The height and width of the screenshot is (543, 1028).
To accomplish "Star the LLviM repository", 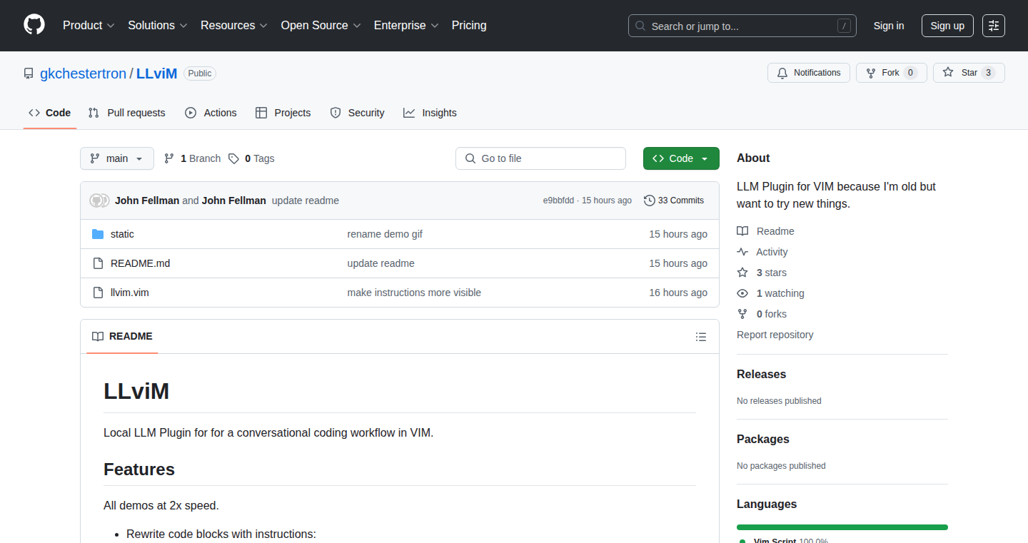I will [x=969, y=73].
